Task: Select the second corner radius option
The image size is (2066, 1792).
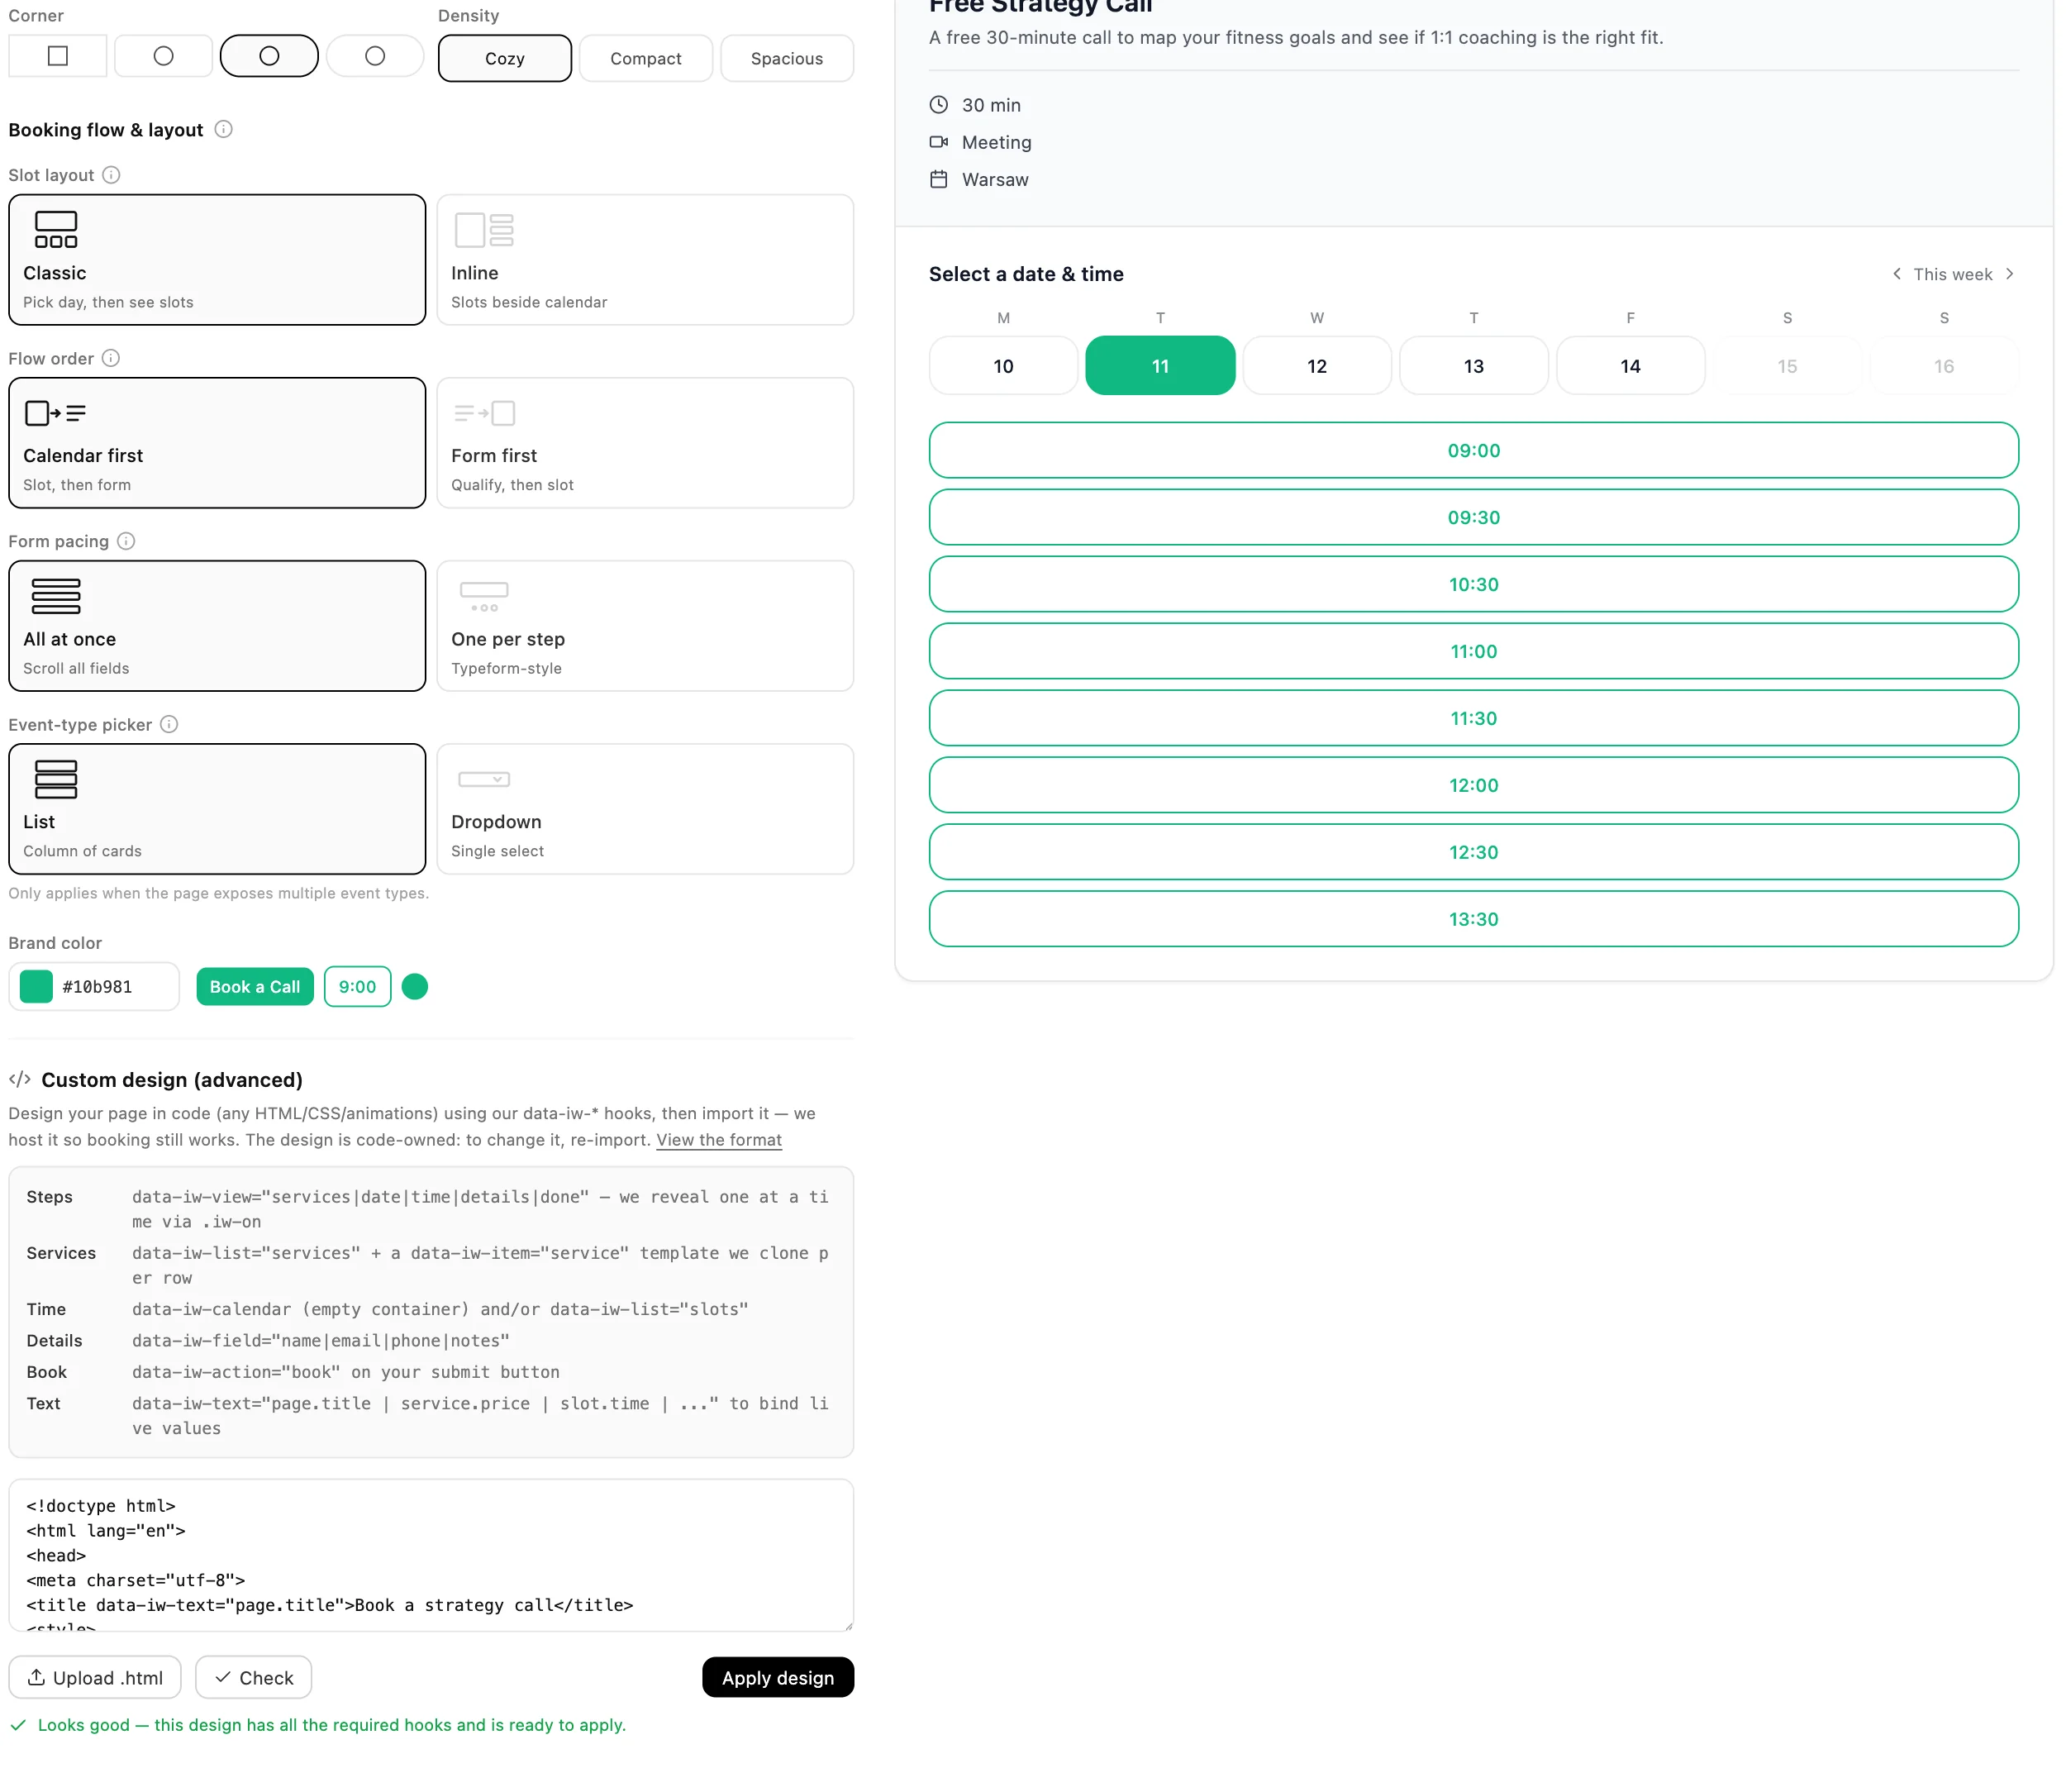Action: pyautogui.click(x=163, y=56)
